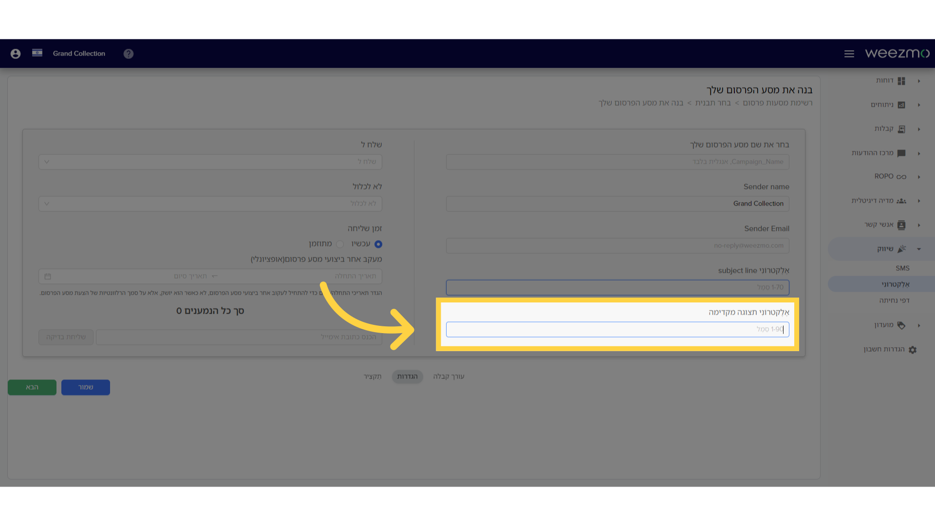Click the ניתוחים analytics icon
The image size is (935, 526).
(901, 105)
